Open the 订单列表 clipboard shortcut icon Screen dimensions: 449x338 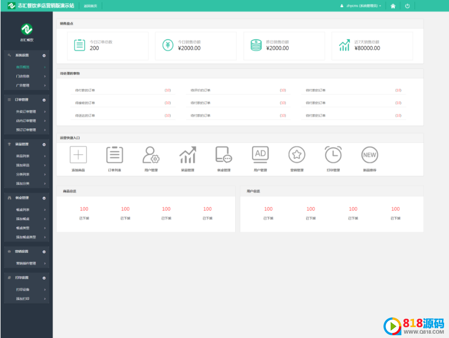pyautogui.click(x=114, y=155)
